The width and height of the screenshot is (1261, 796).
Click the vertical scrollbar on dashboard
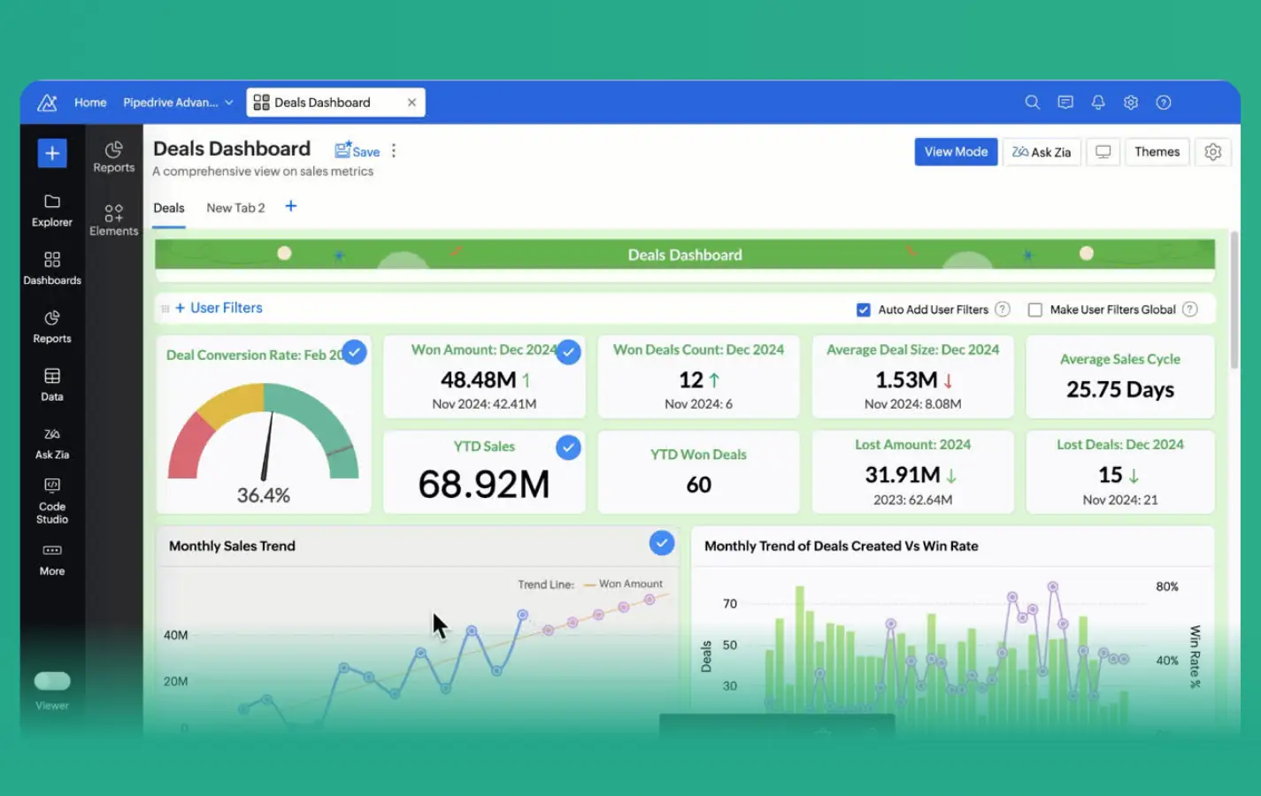[1234, 301]
